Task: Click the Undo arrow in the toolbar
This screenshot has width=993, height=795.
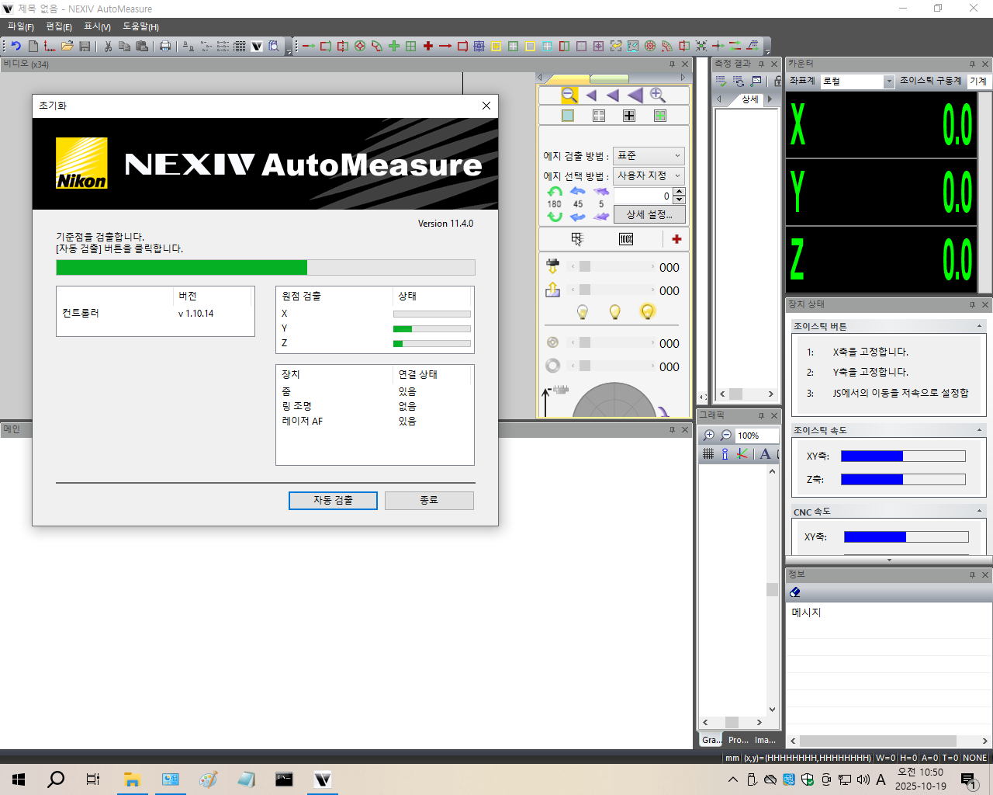Action: click(x=16, y=47)
